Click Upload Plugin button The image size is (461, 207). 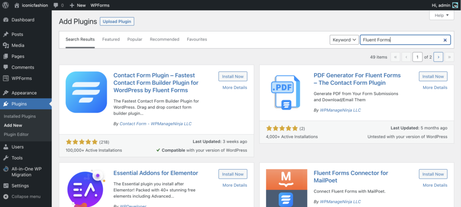coord(117,21)
